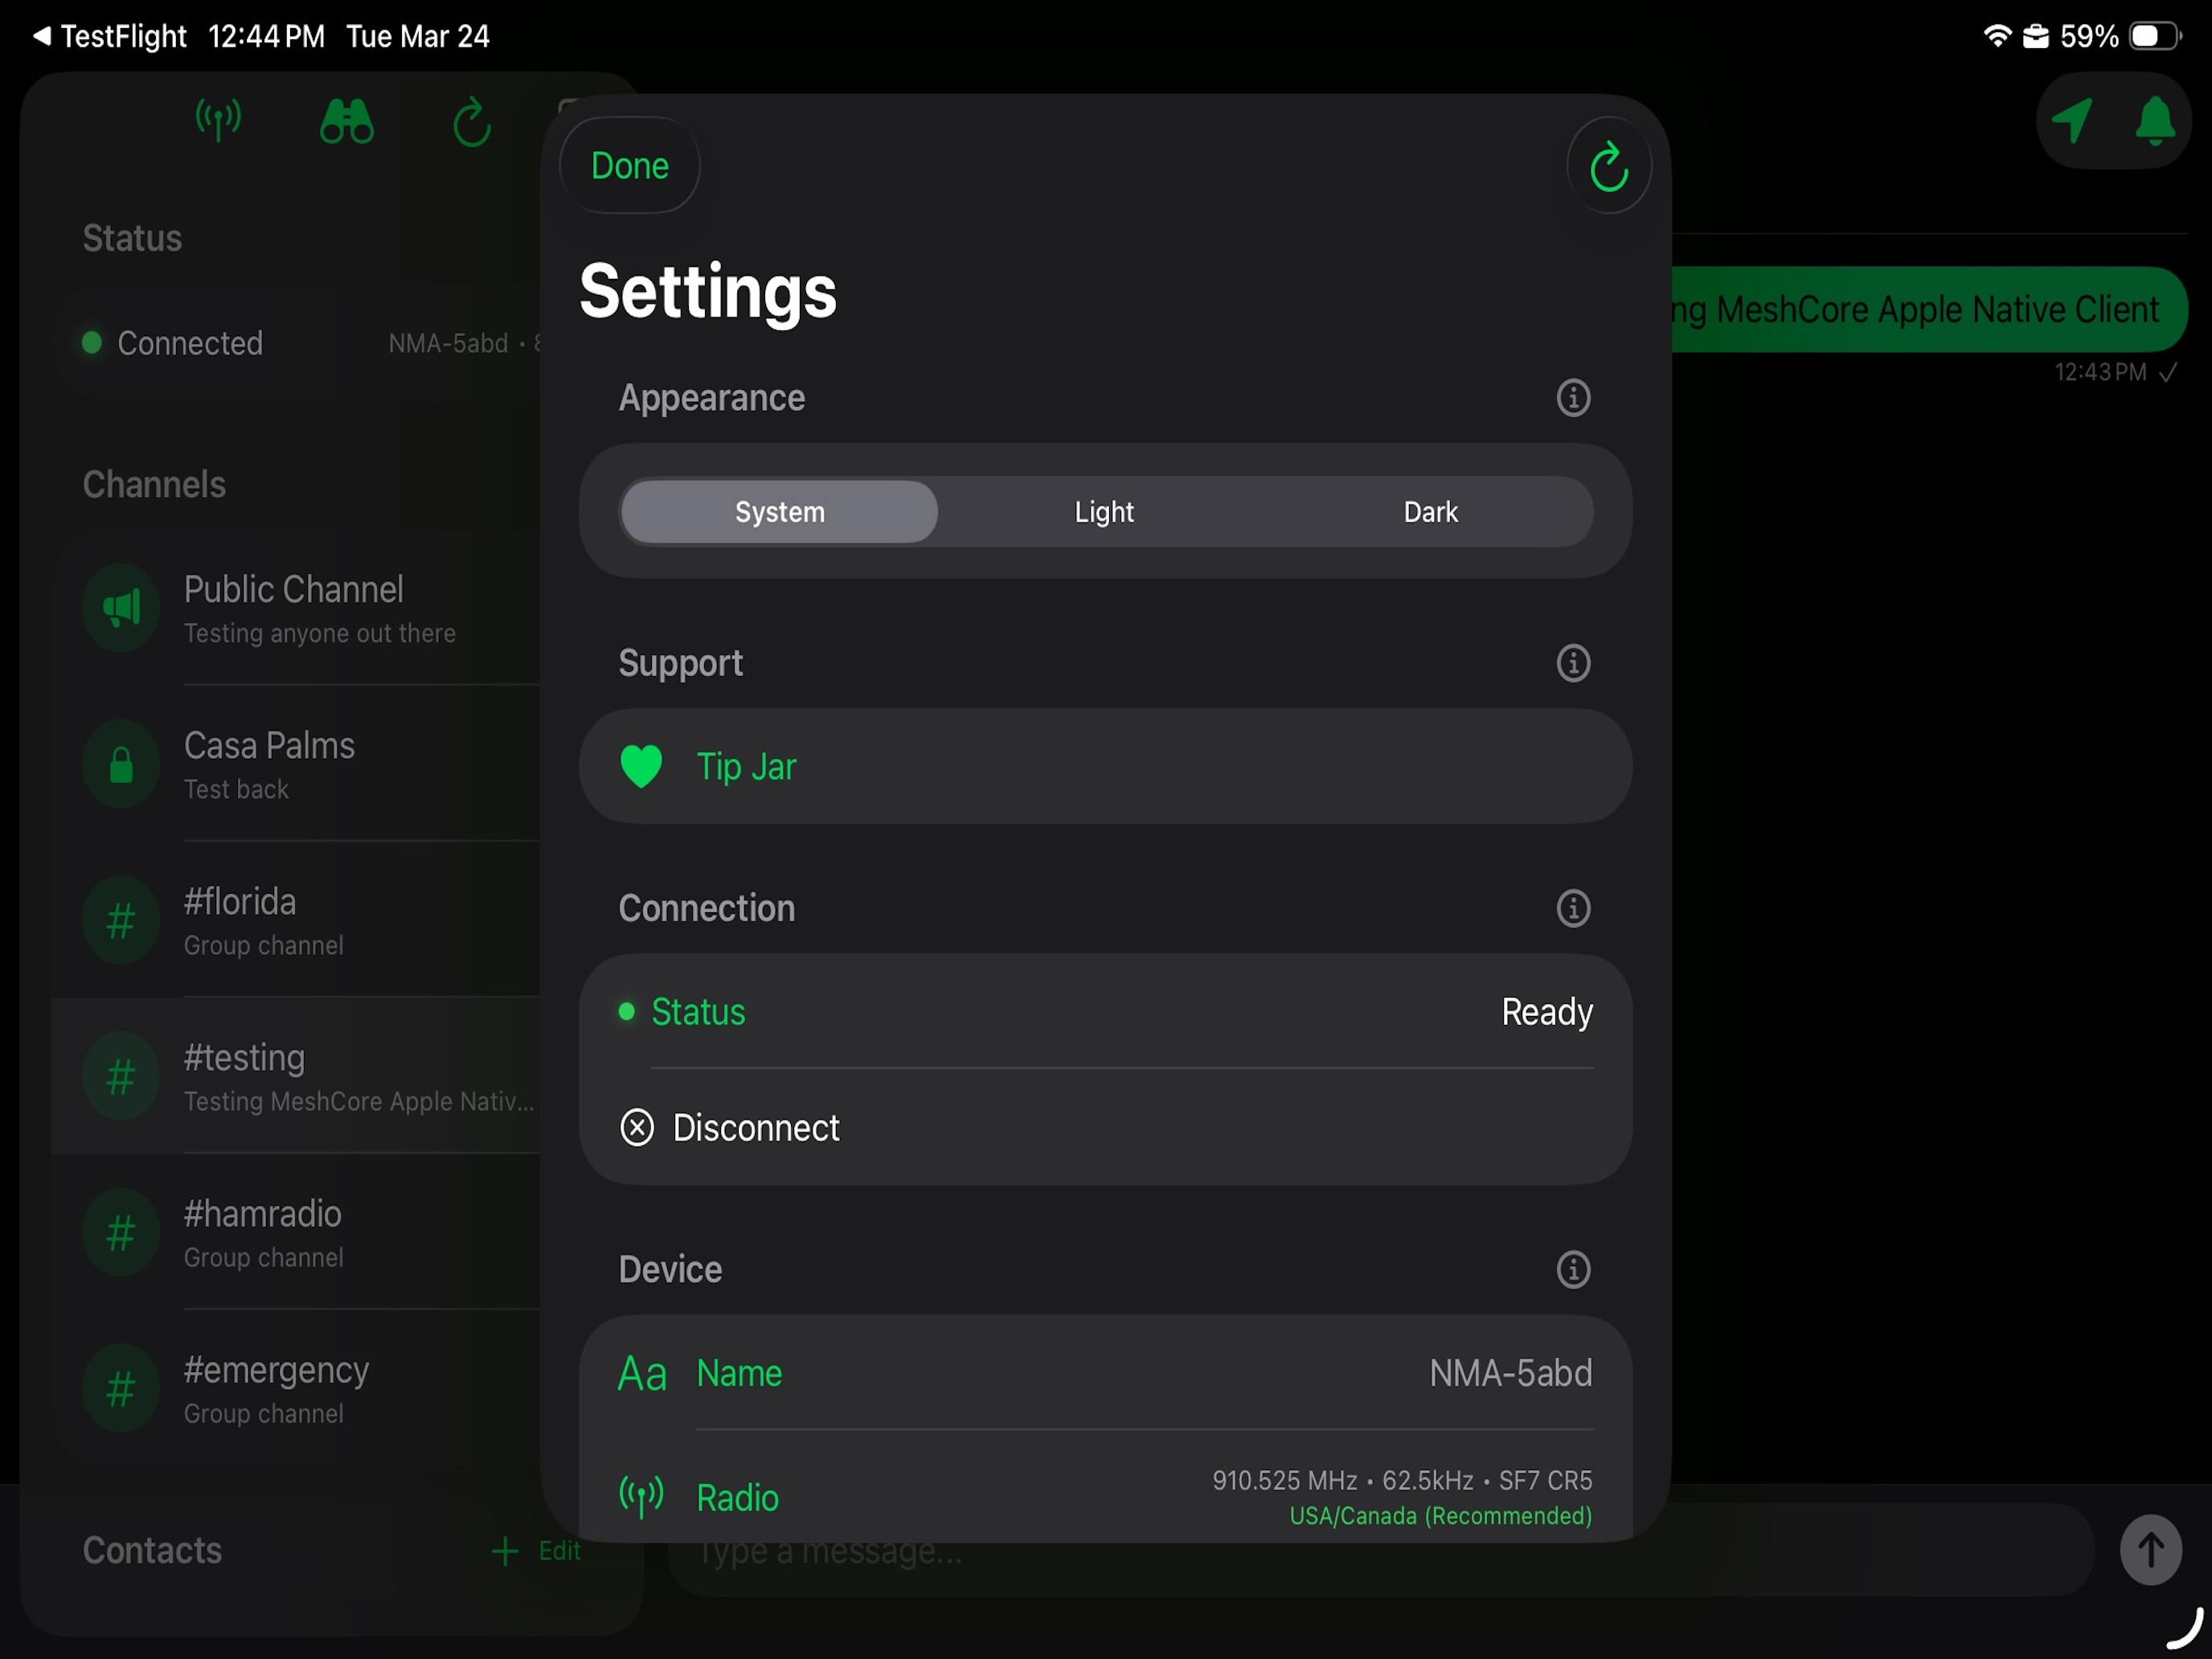Tap the plus icon beside Contacts
2212x1659 pixels.
coord(505,1551)
